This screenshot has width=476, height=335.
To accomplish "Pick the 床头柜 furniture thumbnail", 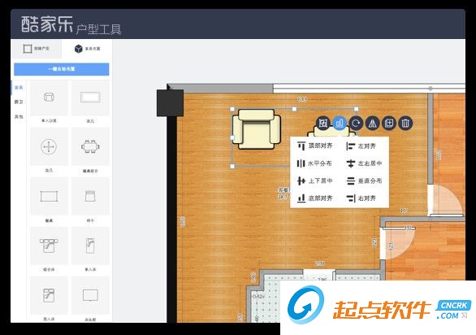I will click(90, 295).
